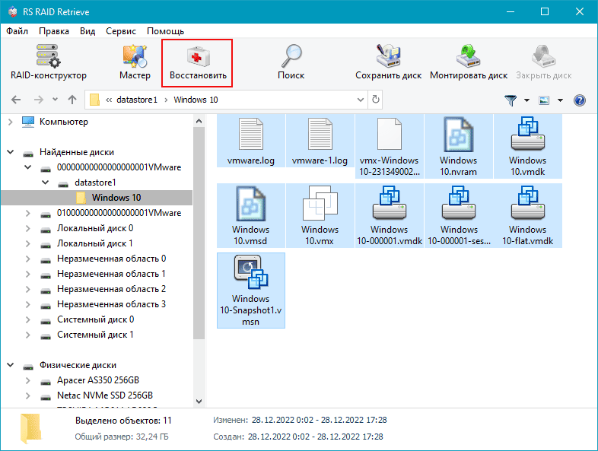The width and height of the screenshot is (598, 451).
Task: Select the Windows 10 folder in tree
Action: [116, 198]
